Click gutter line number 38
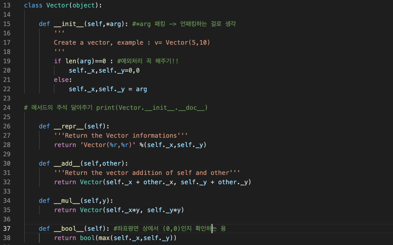The image size is (393, 245). coord(7,238)
